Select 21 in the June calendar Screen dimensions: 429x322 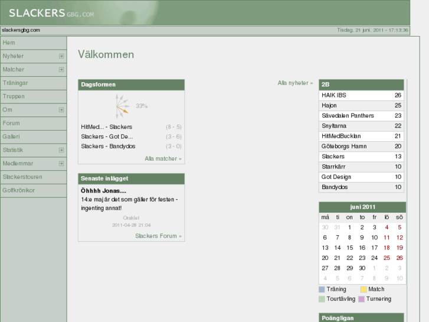337,258
